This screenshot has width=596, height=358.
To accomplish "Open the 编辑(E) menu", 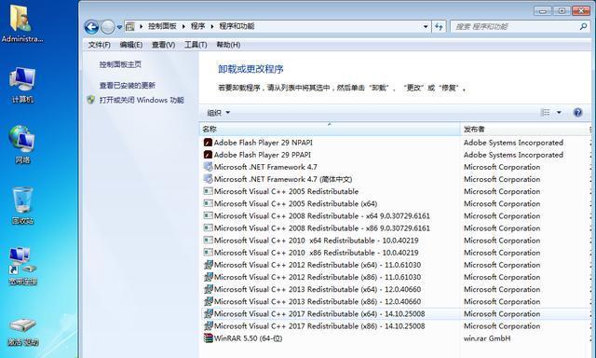I will point(130,45).
